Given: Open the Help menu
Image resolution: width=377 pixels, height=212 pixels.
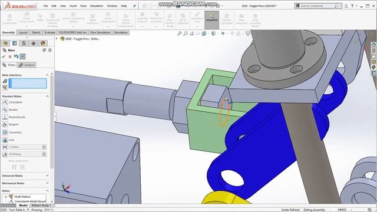Looking at the screenshot, I should 124,6.
